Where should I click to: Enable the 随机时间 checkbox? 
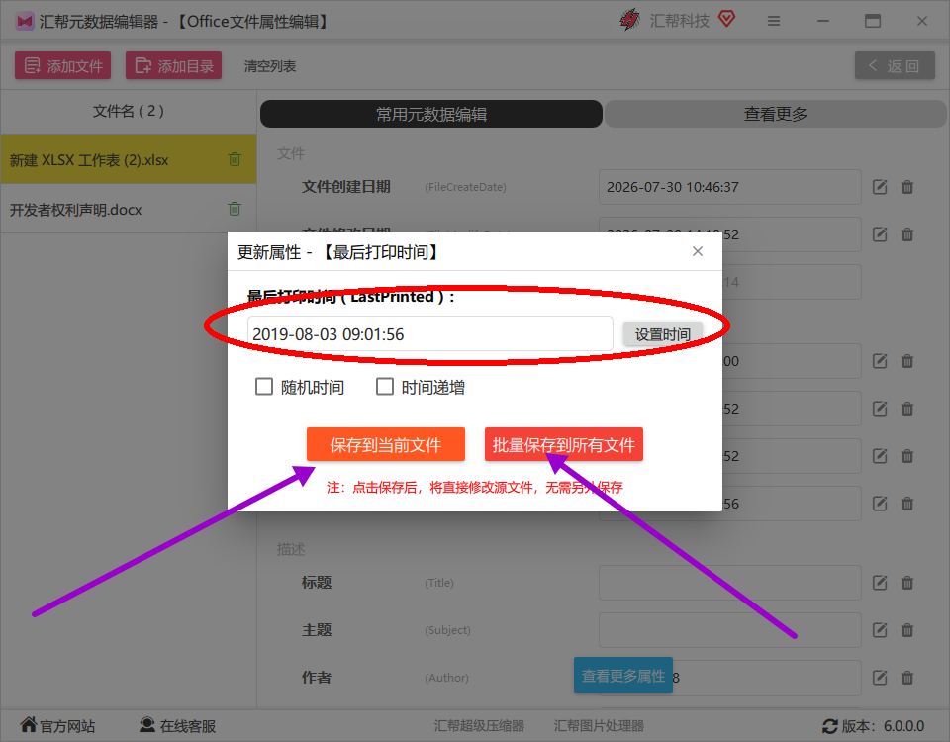tap(264, 387)
